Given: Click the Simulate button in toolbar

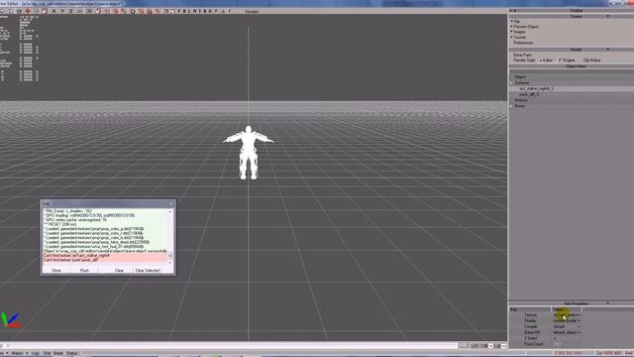Looking at the screenshot, I should click(252, 11).
